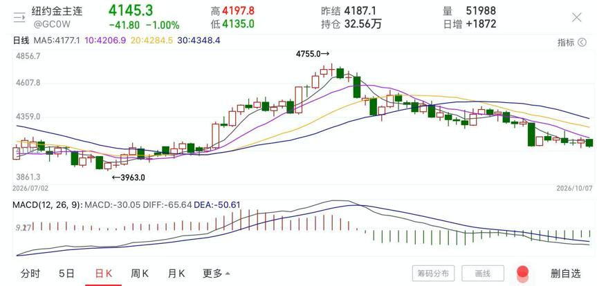This screenshot has width=597, height=286.
Task: Expand the 更多 period options
Action: (x=217, y=273)
